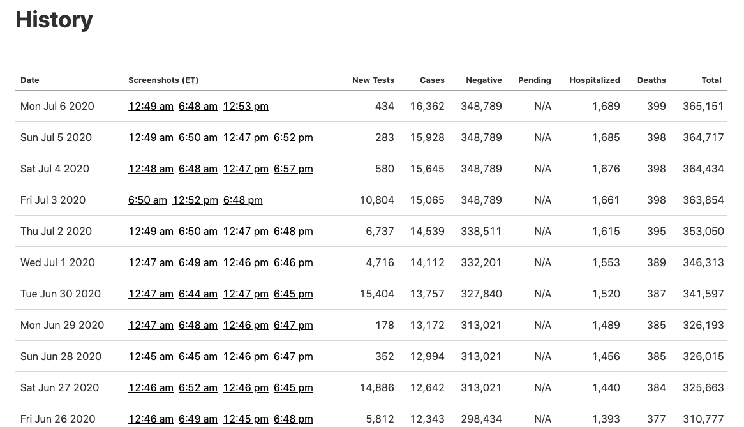Viewport: 744px width, 427px height.
Task: Open the 12:47 pm screenshot for Tue Jun 30
Action: click(x=246, y=294)
